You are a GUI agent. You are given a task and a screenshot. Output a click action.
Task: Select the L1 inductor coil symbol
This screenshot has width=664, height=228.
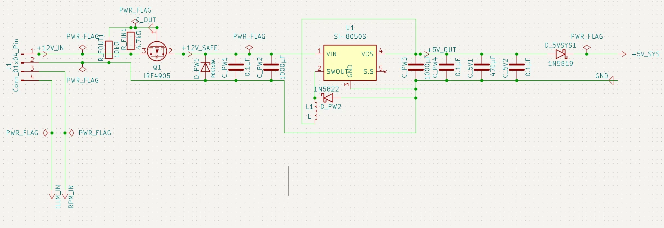click(x=316, y=111)
